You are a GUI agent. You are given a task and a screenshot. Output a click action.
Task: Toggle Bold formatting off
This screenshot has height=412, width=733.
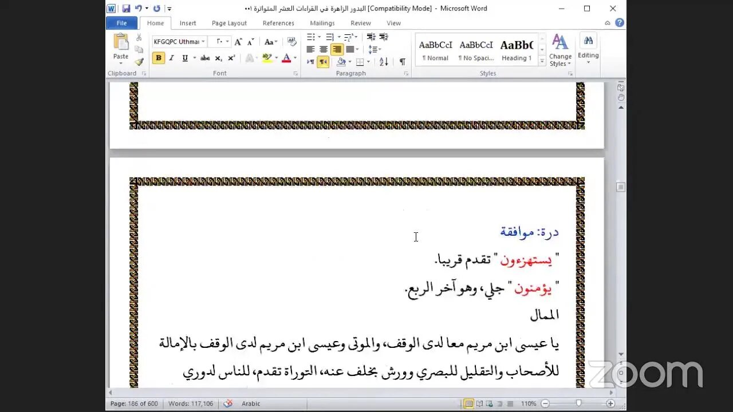[159, 58]
